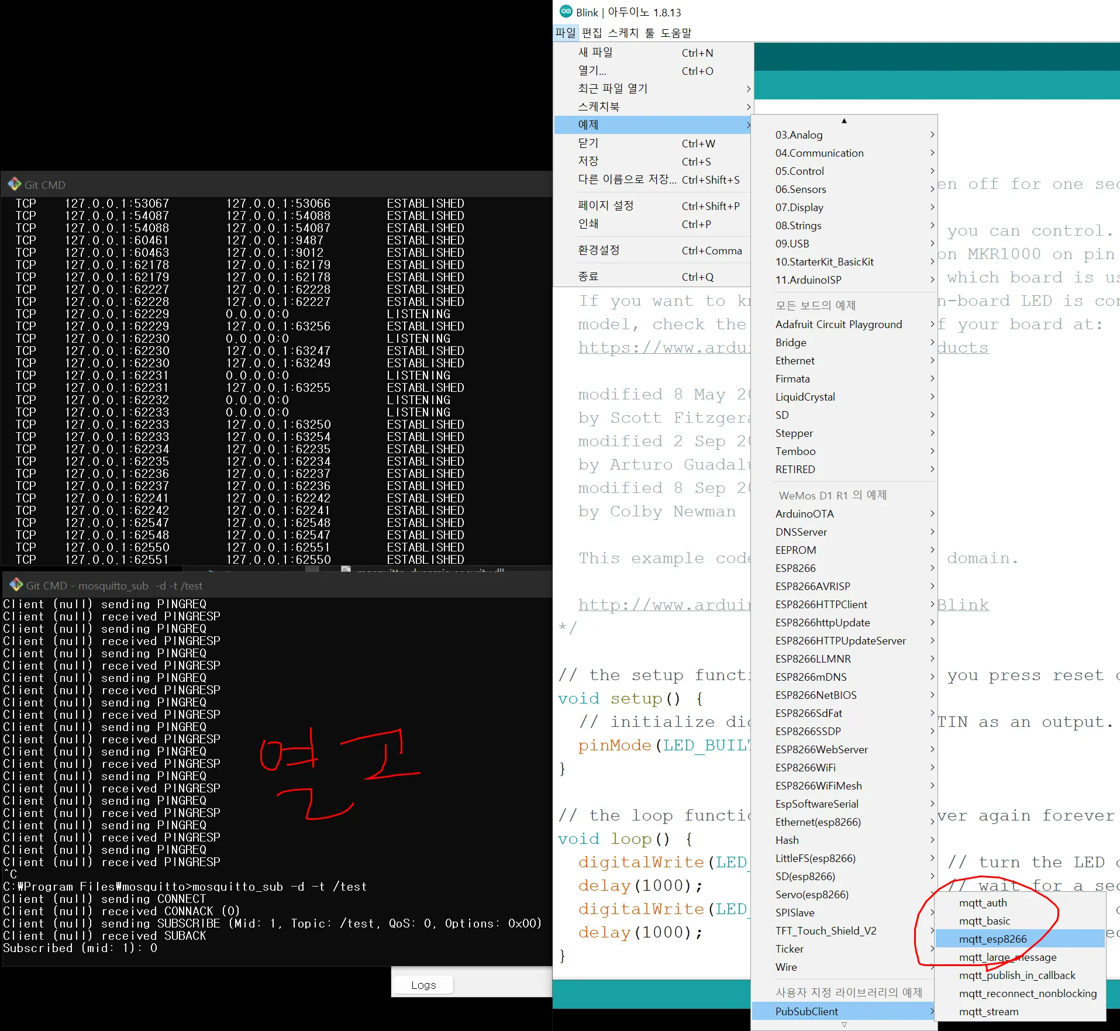
Task: Open the DNSServer examples submenu
Action: click(844, 532)
